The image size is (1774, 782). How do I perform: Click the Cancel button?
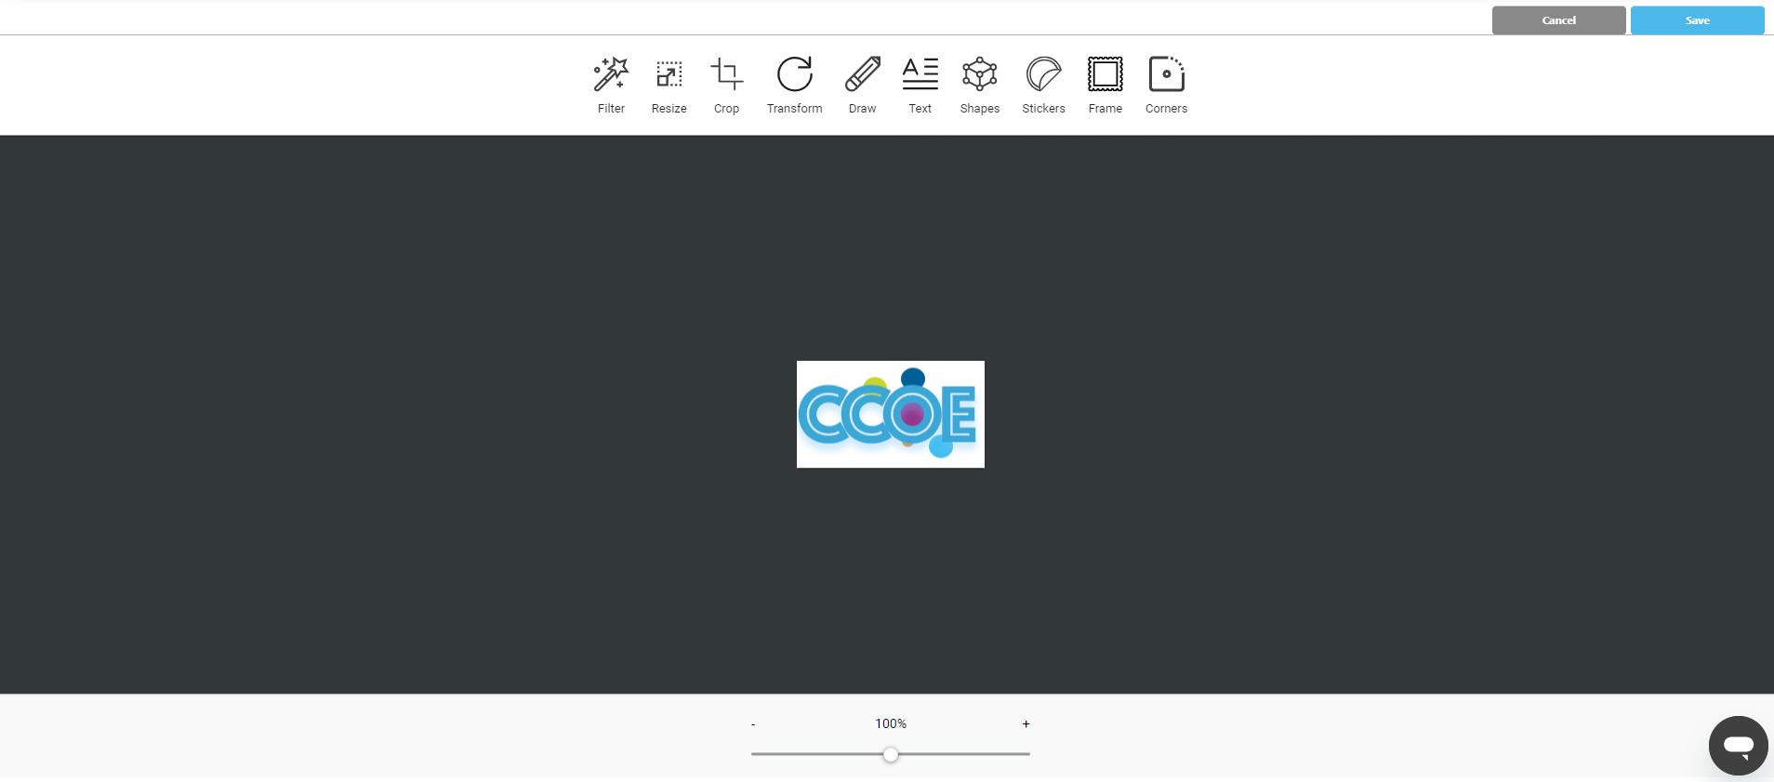pyautogui.click(x=1558, y=20)
